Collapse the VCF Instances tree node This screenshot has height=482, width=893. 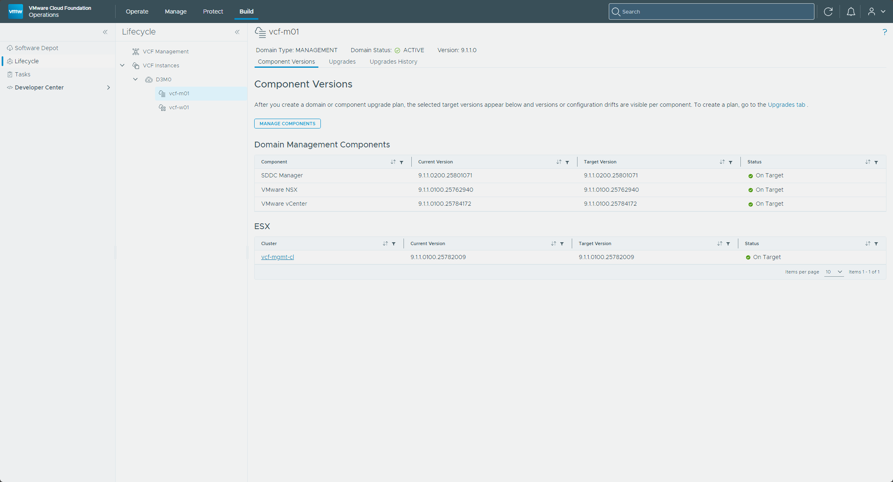[122, 65]
